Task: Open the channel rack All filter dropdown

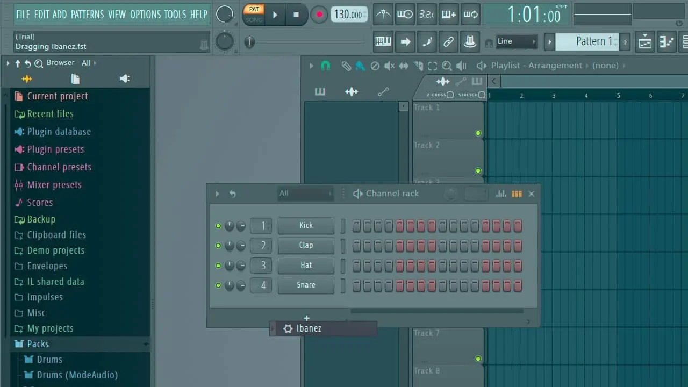Action: point(305,193)
